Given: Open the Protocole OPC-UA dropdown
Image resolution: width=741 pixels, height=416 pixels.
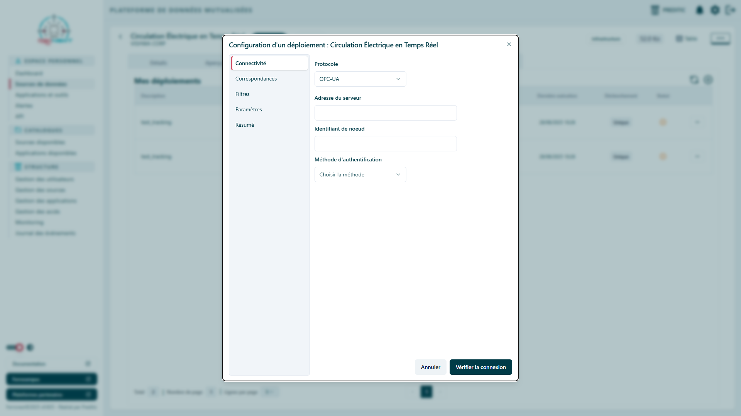Looking at the screenshot, I should [x=360, y=79].
